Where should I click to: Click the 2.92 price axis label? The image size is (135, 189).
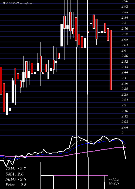(x=125, y=6)
